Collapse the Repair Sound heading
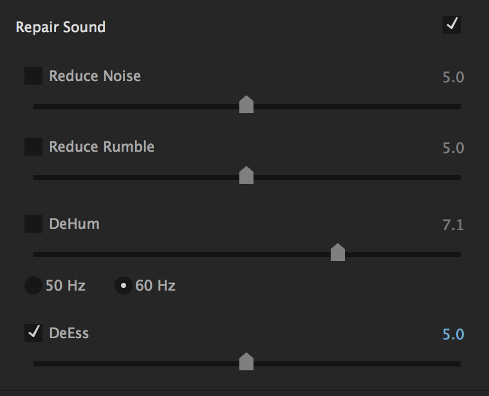This screenshot has width=489, height=396. click(60, 27)
